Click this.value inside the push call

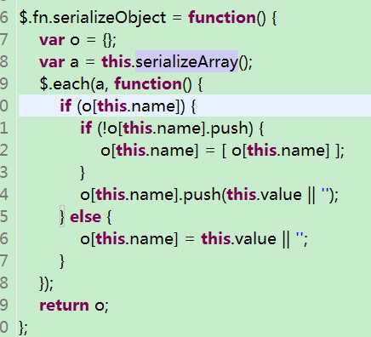[264, 195]
